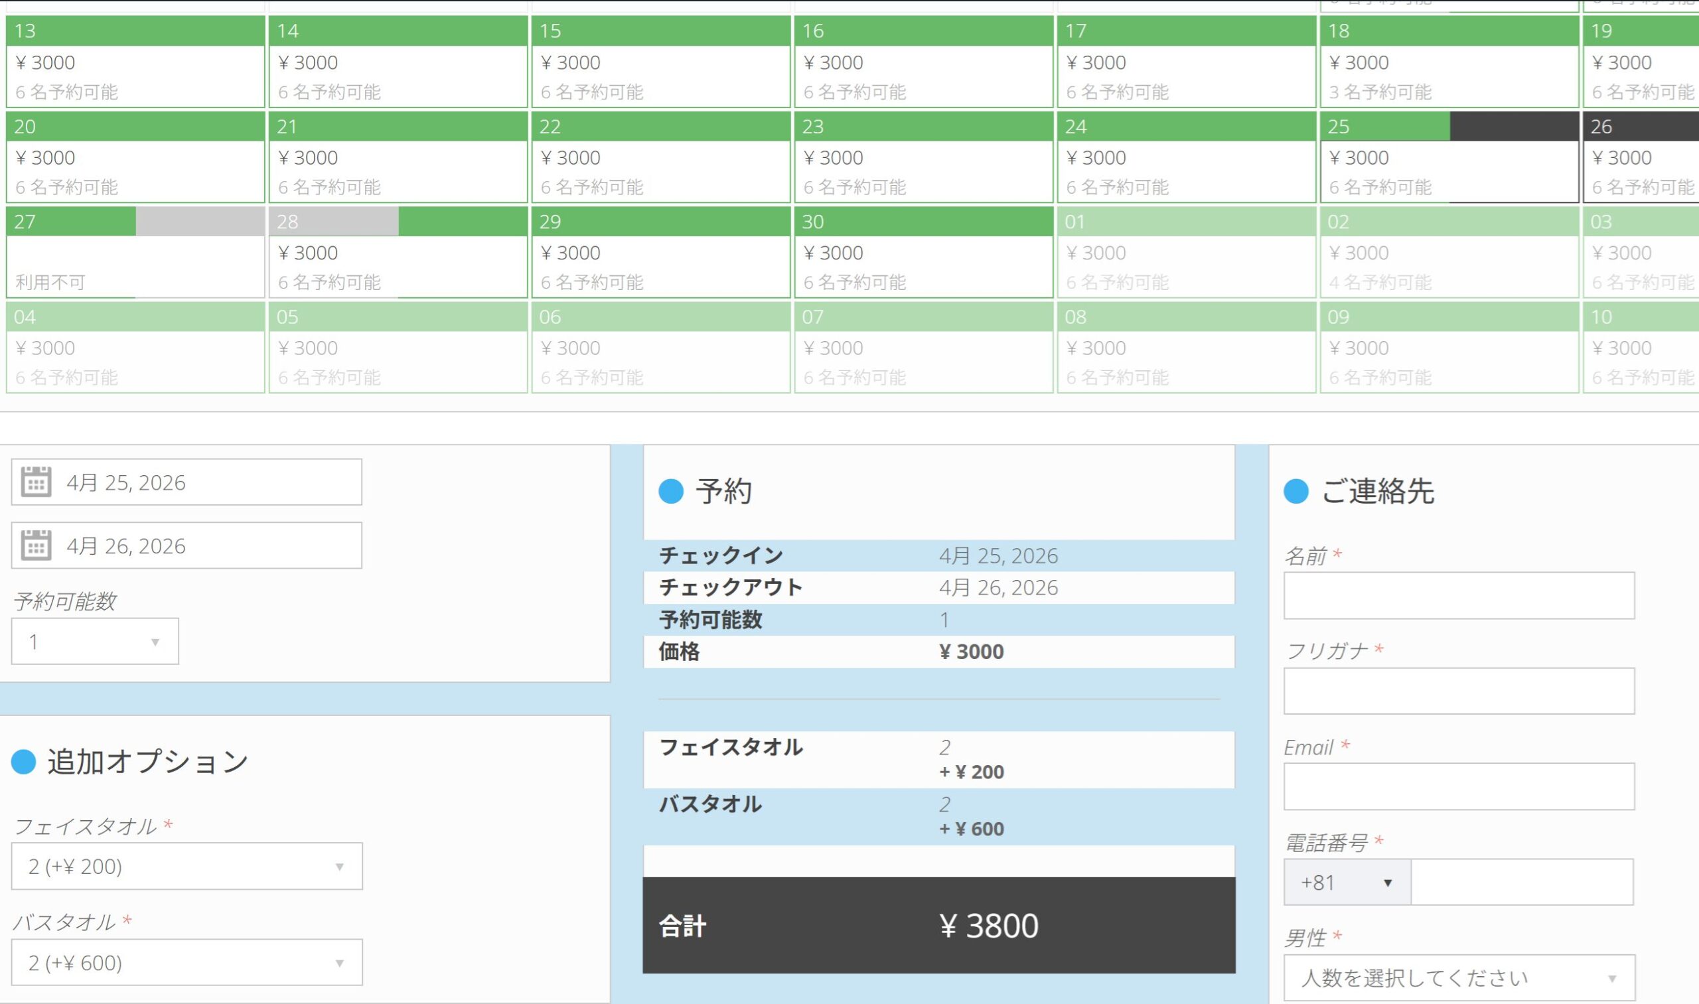
Task: Click check-in date calendar icon
Action: pos(36,482)
